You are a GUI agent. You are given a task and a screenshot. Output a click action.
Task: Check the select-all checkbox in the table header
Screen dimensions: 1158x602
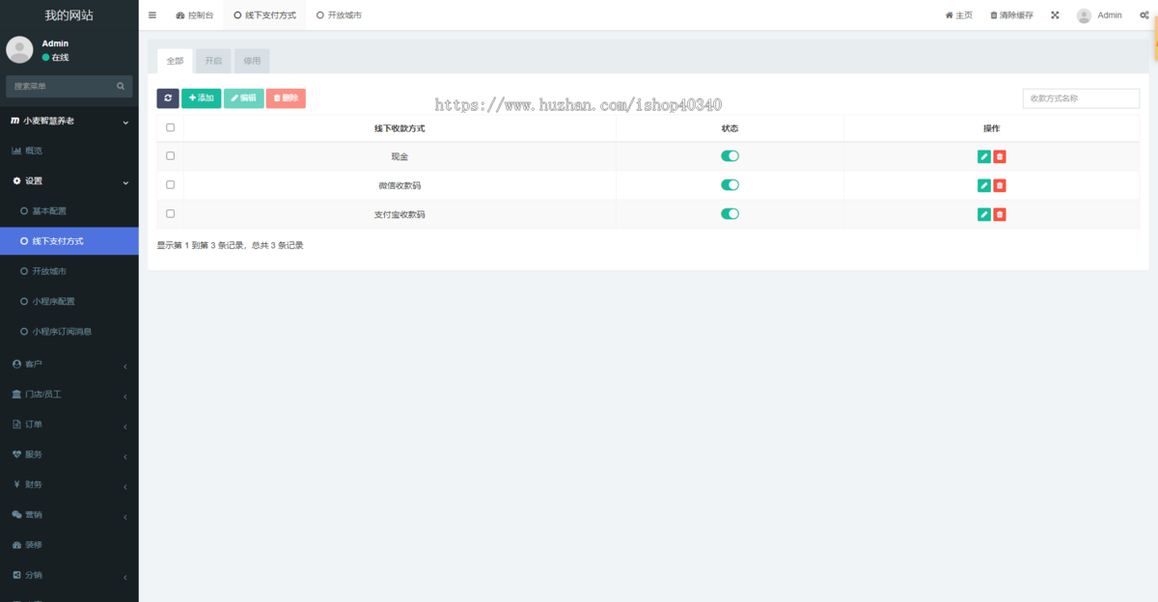coord(171,127)
